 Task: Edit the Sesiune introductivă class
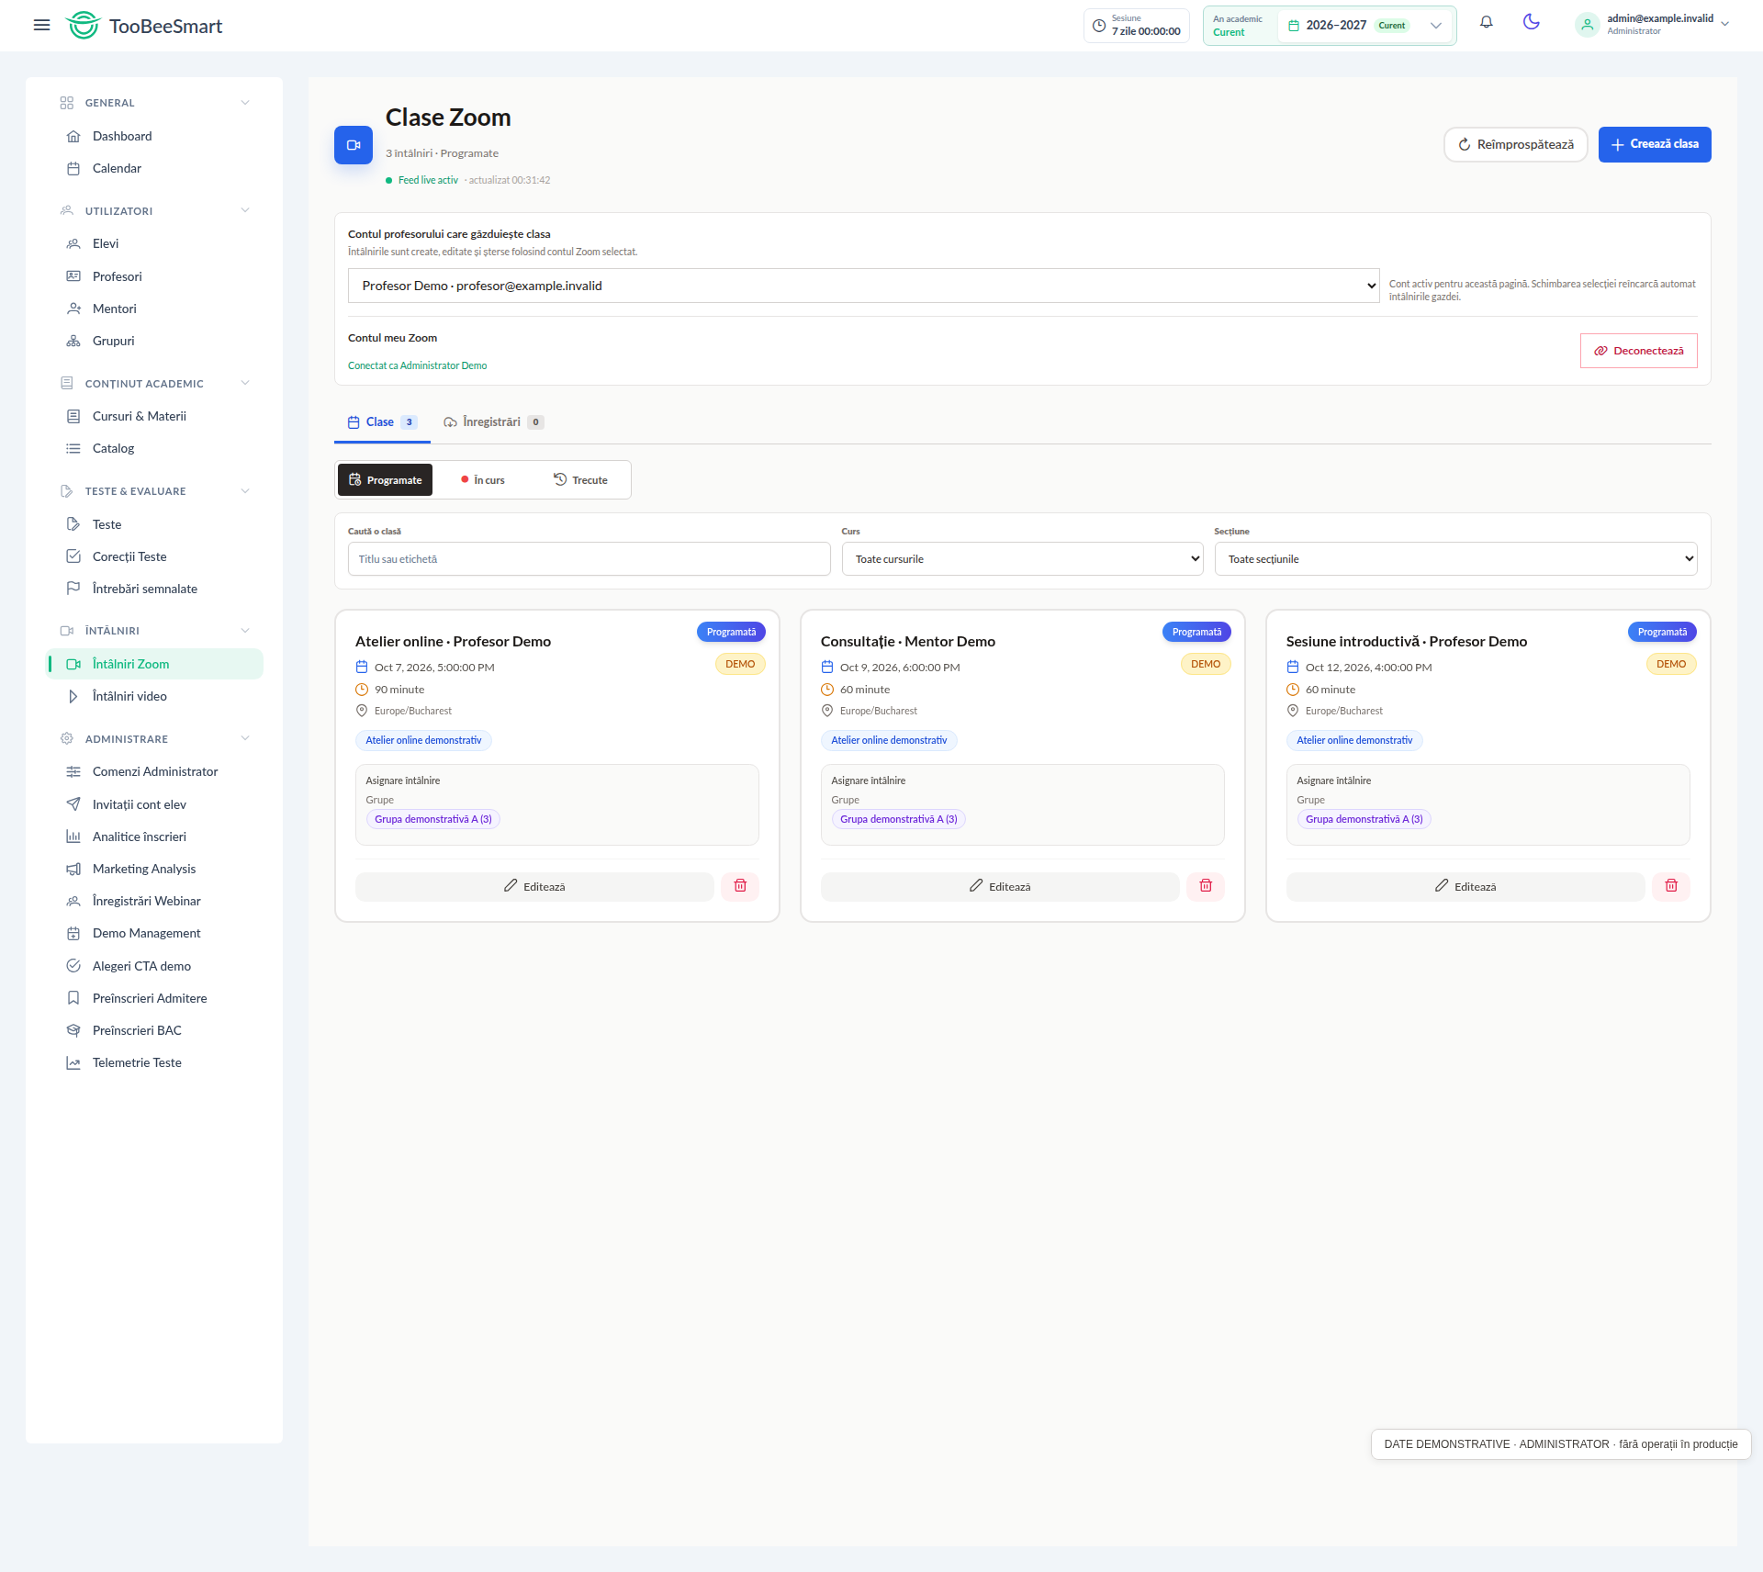[1465, 886]
